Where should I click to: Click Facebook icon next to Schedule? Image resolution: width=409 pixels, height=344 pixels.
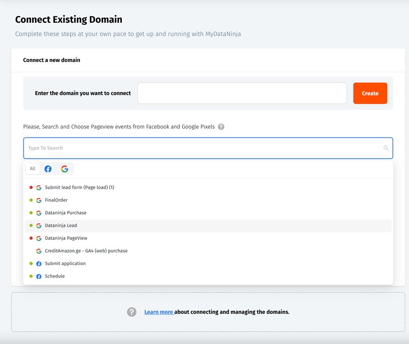pyautogui.click(x=39, y=276)
